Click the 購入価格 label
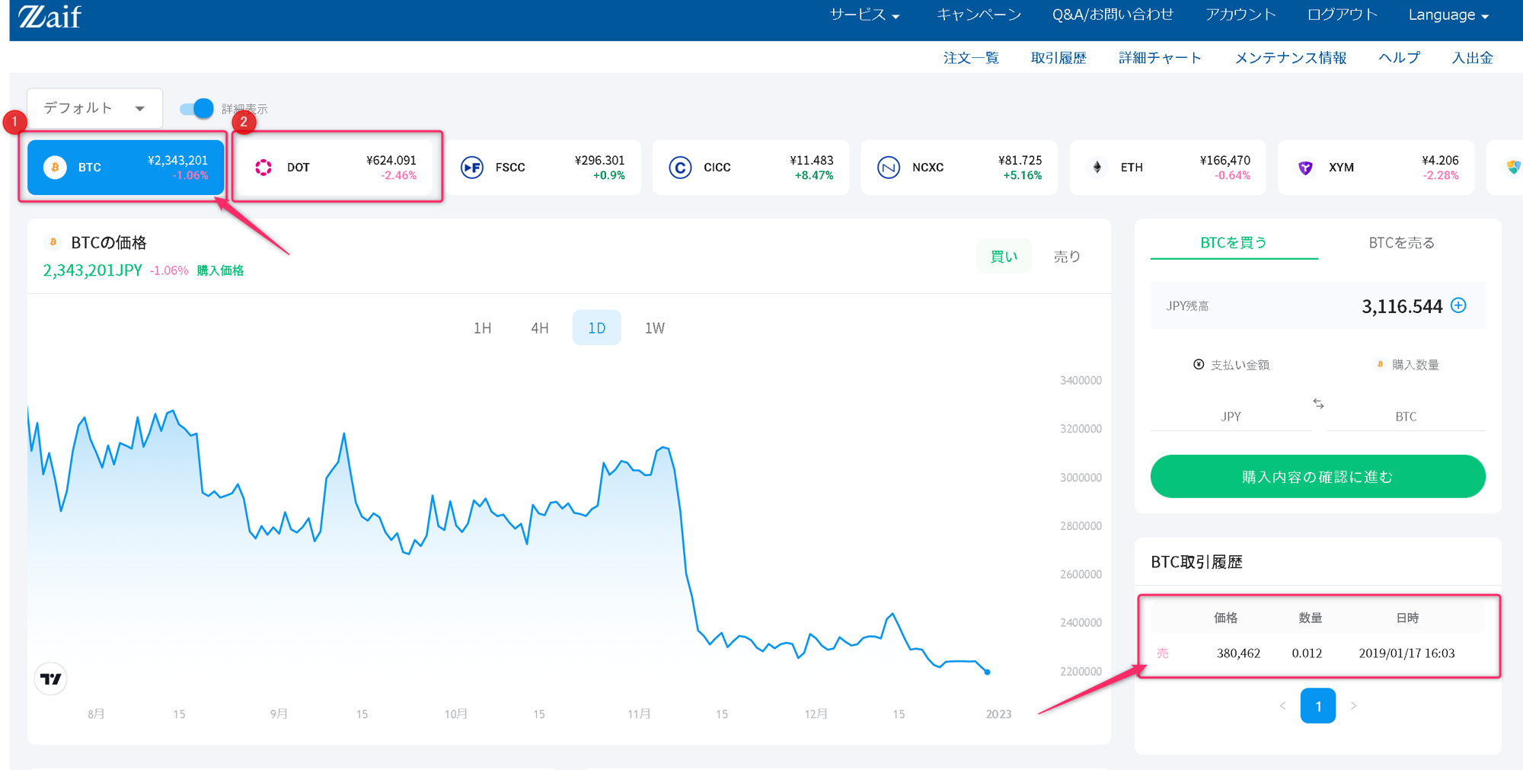This screenshot has width=1523, height=770. point(220,270)
